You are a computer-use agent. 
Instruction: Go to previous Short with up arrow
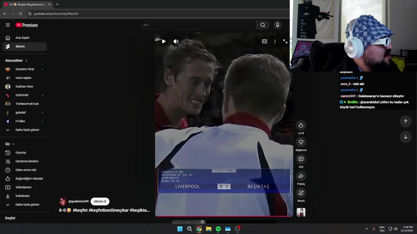(x=406, y=121)
